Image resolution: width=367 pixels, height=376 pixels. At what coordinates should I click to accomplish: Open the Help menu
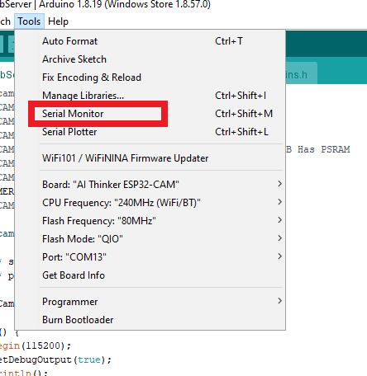pyautogui.click(x=58, y=21)
